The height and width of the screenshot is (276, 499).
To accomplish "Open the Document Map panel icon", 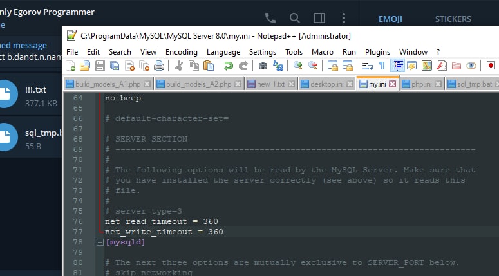I will click(x=427, y=66).
